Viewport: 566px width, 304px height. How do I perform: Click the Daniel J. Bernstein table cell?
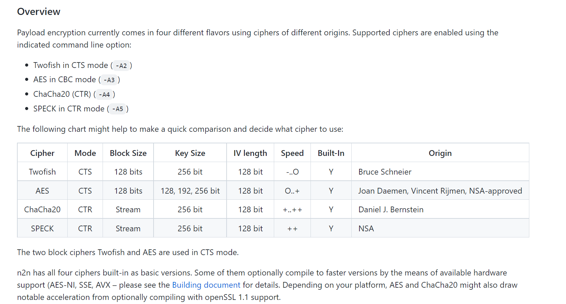tap(391, 210)
